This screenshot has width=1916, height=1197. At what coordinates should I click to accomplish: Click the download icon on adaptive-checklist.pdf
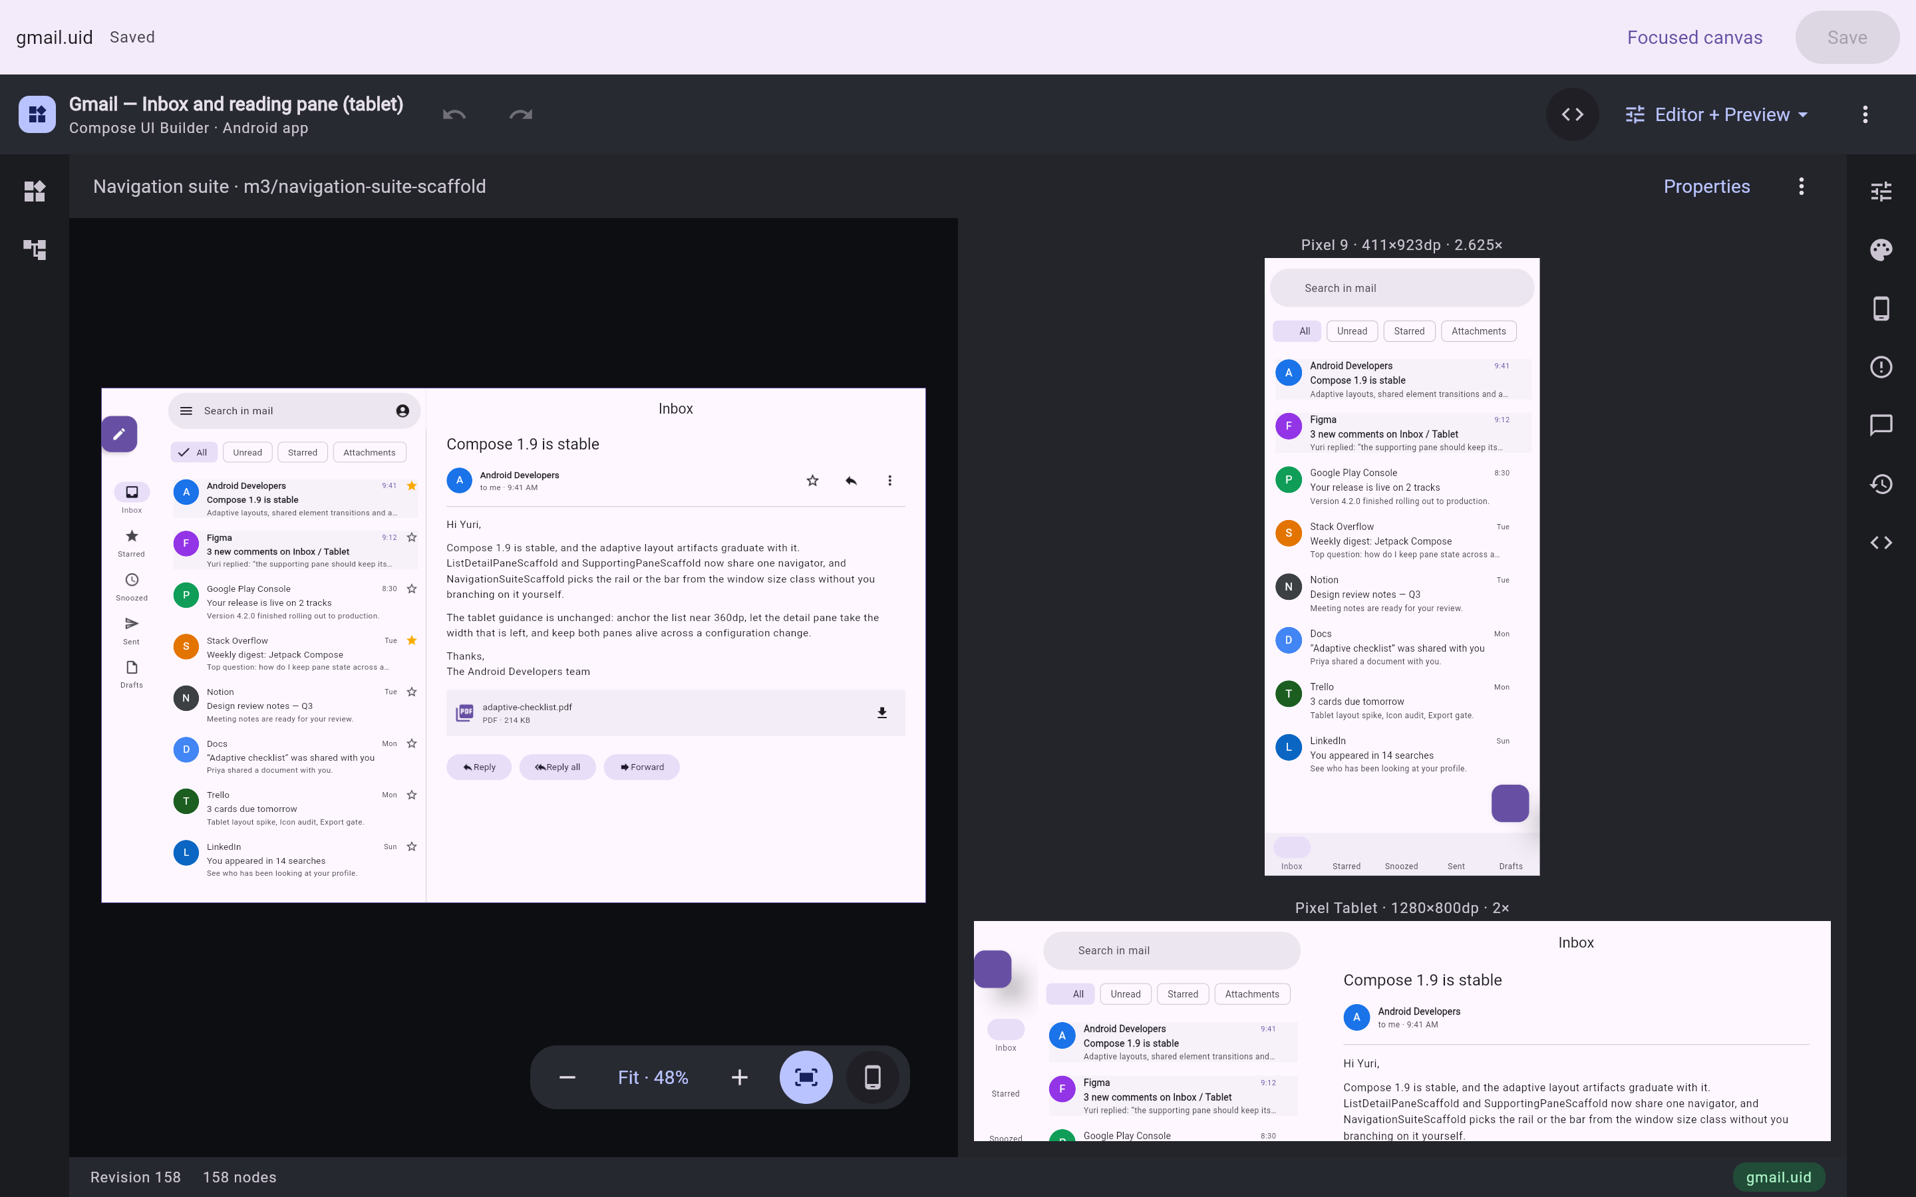click(882, 712)
